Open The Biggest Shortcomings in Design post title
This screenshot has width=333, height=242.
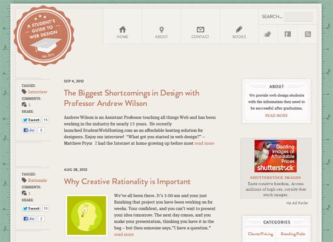tap(131, 98)
